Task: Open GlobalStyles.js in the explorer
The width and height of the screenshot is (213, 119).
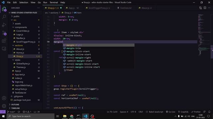Action: click(23, 64)
